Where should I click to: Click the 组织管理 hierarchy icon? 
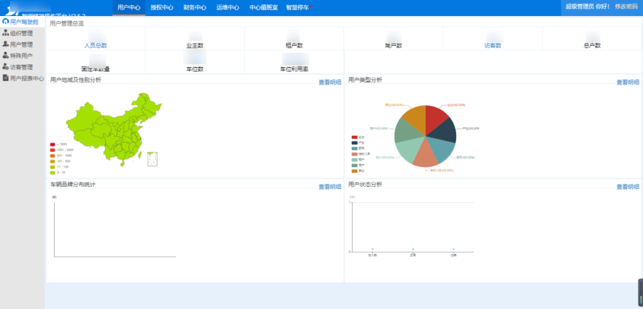[x=6, y=33]
